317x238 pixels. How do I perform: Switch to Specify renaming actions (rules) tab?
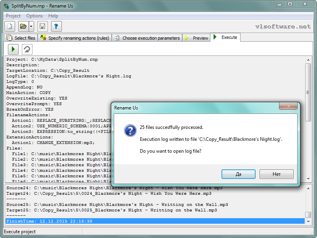coord(75,38)
